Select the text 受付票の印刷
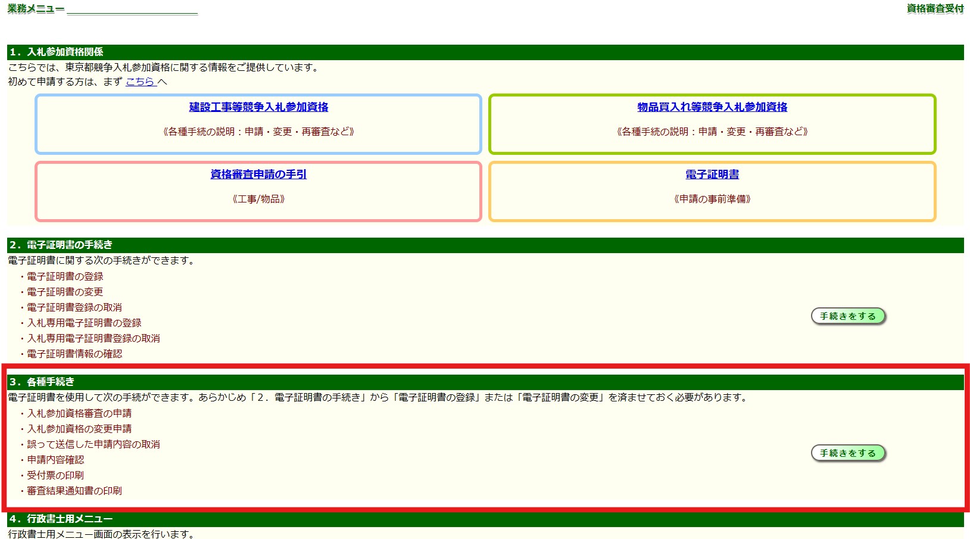Viewport: 970px width, 539px height. tap(55, 475)
